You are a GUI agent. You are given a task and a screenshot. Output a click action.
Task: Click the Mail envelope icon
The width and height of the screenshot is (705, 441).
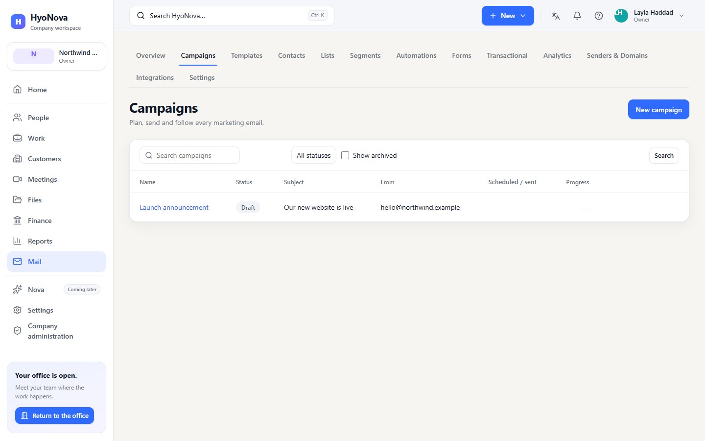[17, 262]
